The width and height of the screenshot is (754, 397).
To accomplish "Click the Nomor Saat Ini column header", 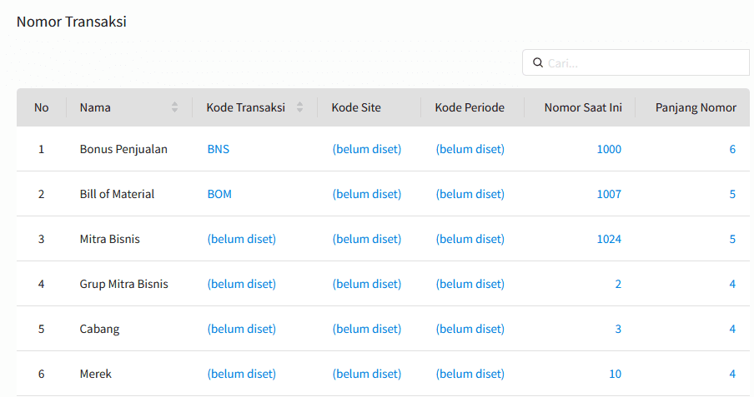I will click(583, 107).
